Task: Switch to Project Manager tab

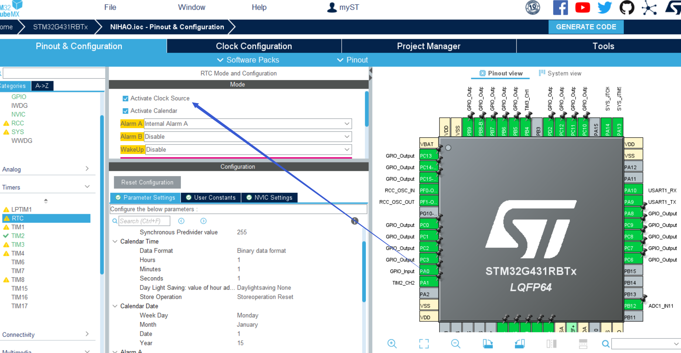Action: [x=429, y=46]
